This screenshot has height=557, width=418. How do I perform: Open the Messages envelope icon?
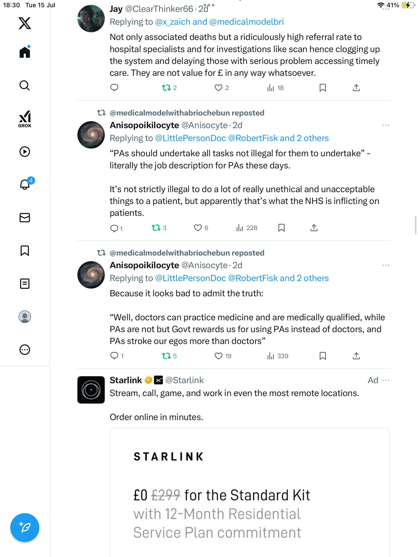(25, 218)
